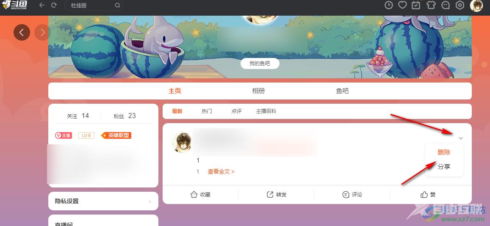Screen dimensions: 490x226
Task: Open the watch history clock icon
Action: tap(388, 6)
